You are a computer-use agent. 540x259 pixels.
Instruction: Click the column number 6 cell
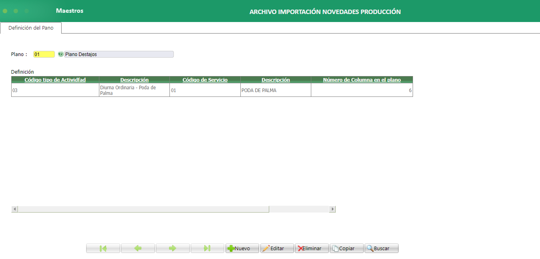[x=362, y=90]
